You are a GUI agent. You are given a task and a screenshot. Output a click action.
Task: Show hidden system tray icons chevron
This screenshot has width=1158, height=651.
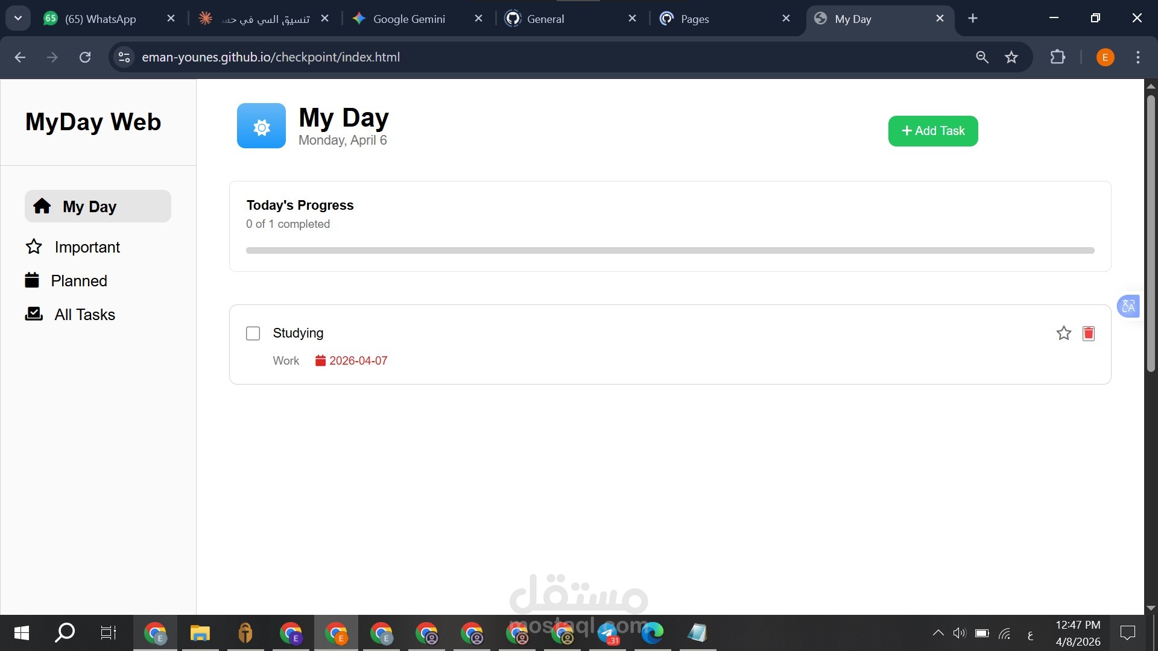[938, 633]
